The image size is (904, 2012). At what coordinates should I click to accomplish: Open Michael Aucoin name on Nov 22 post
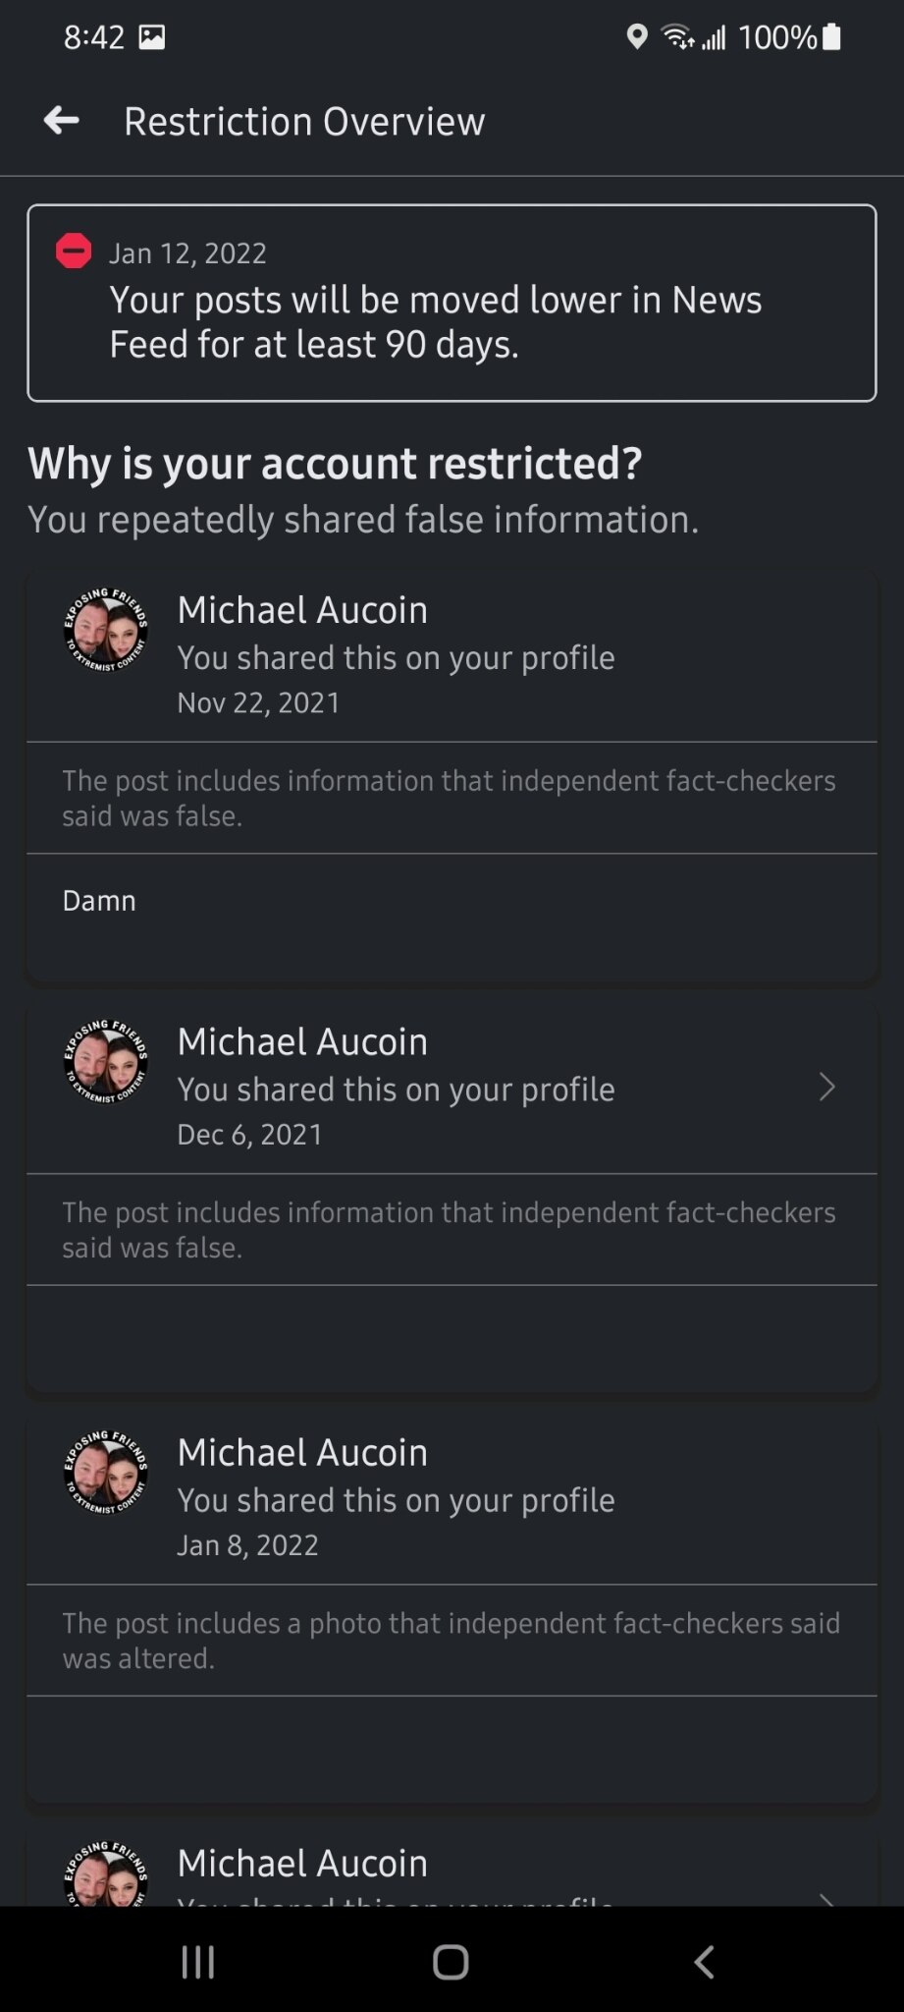tap(302, 610)
